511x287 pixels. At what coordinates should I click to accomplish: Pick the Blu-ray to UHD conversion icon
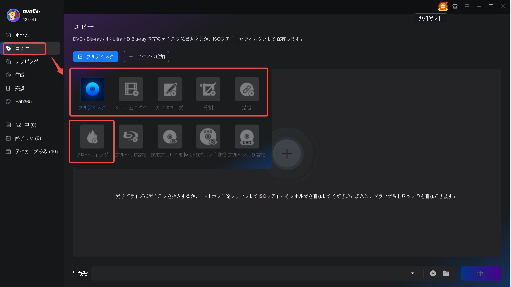[x=247, y=137]
